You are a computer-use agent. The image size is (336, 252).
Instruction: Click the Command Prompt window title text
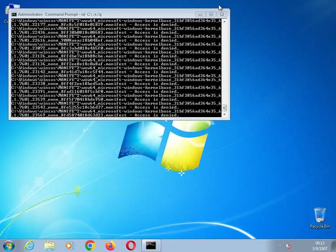(x=60, y=14)
